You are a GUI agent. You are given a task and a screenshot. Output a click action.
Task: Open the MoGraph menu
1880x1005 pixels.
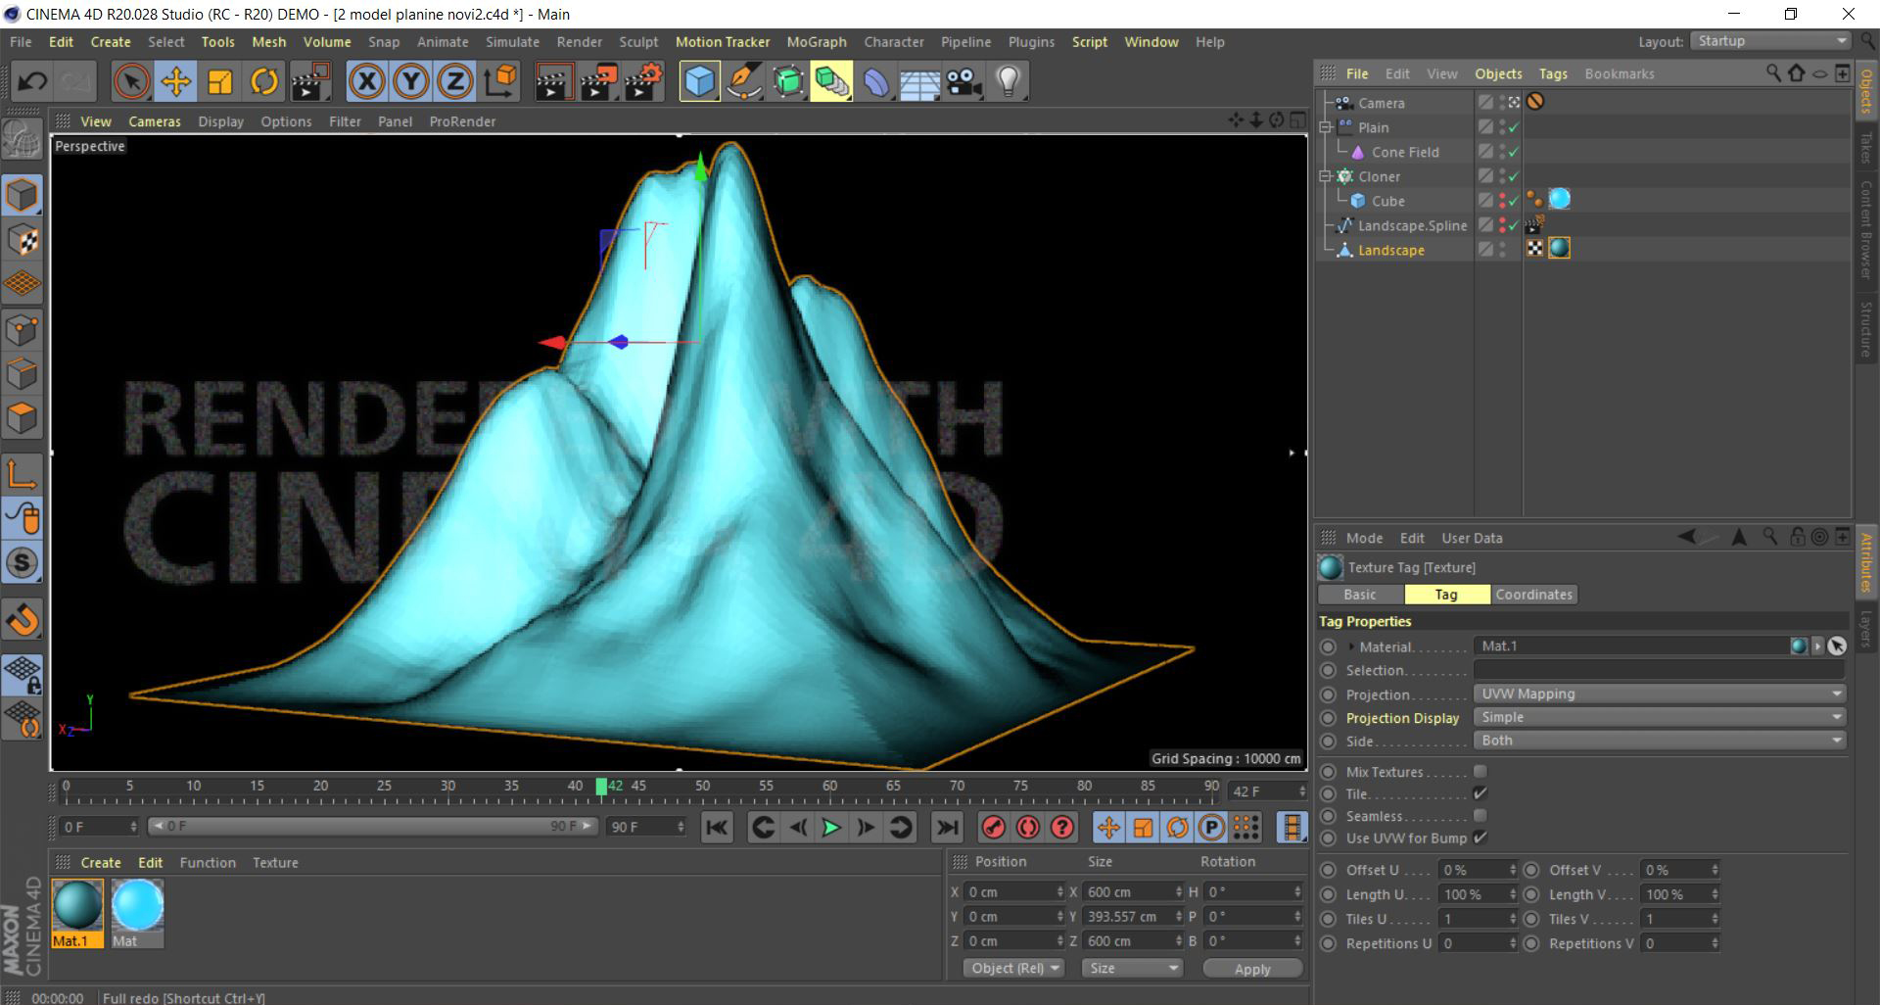(817, 42)
